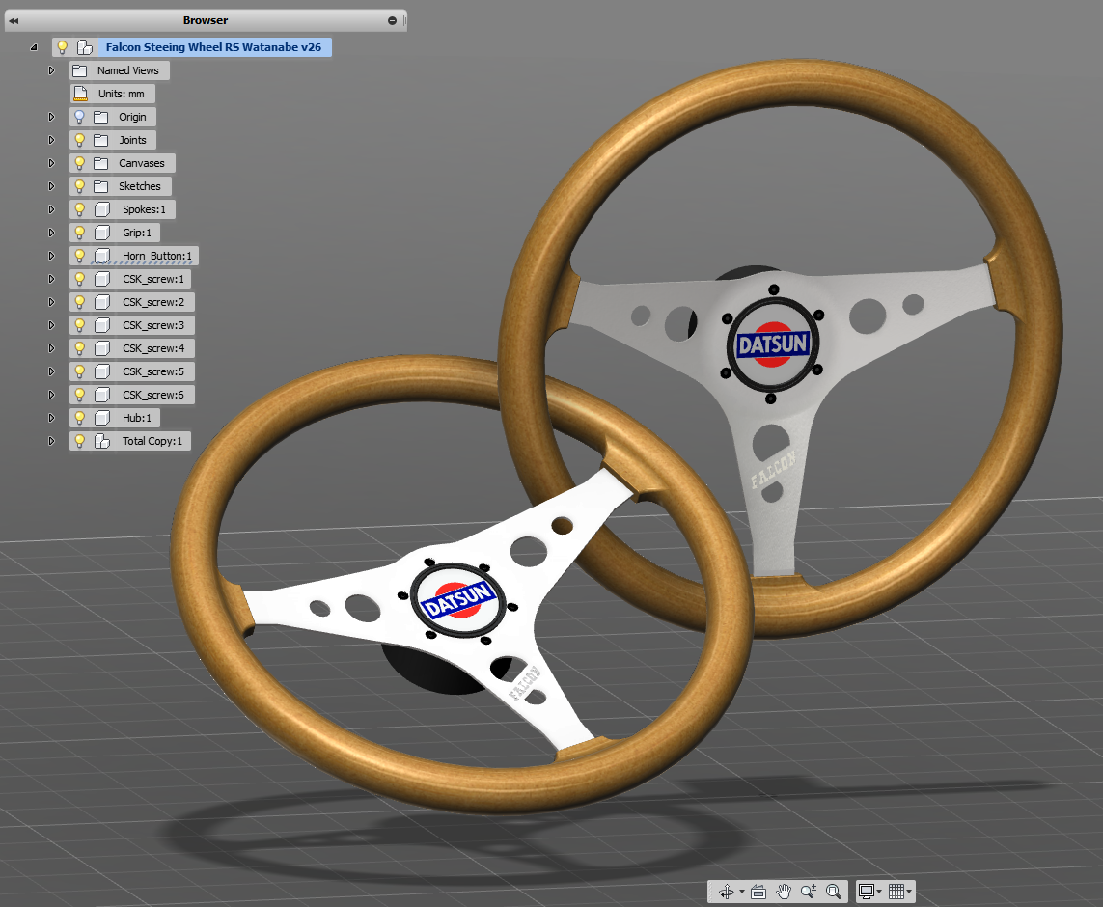
Task: Expand the Hub:1 node
Action: coord(51,418)
